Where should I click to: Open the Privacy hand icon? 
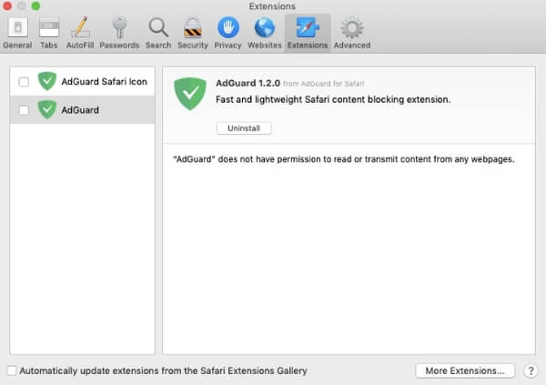[x=228, y=33]
